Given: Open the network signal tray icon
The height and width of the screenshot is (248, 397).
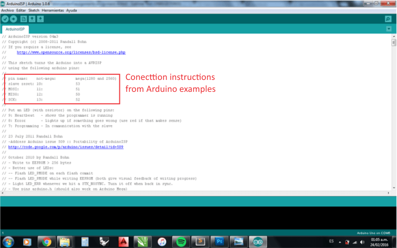Looking at the screenshot, I should point(355,242).
